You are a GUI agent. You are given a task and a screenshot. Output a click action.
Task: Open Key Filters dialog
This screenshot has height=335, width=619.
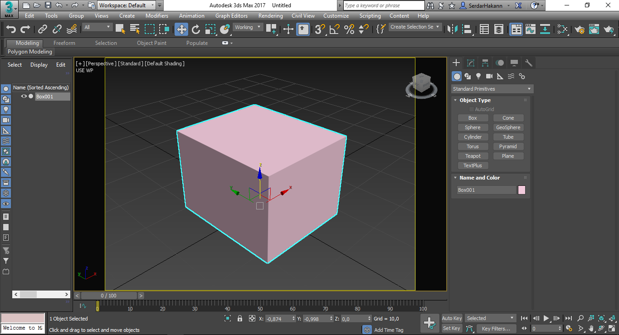[496, 328]
